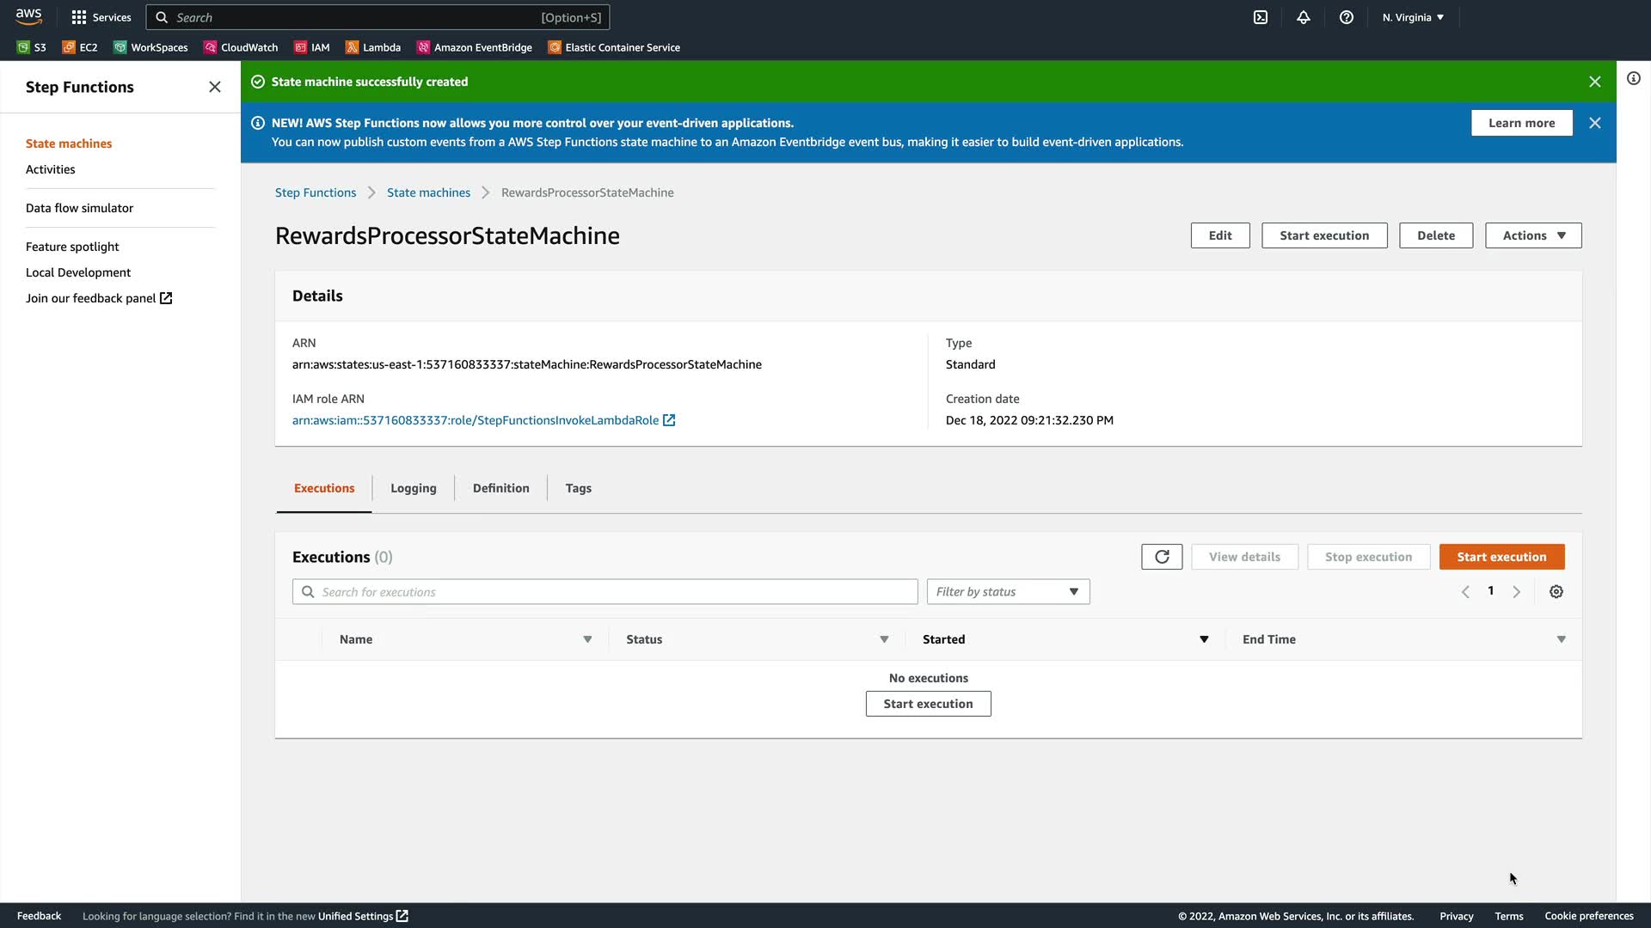Expand the Actions dropdown
1651x928 pixels.
(1533, 235)
